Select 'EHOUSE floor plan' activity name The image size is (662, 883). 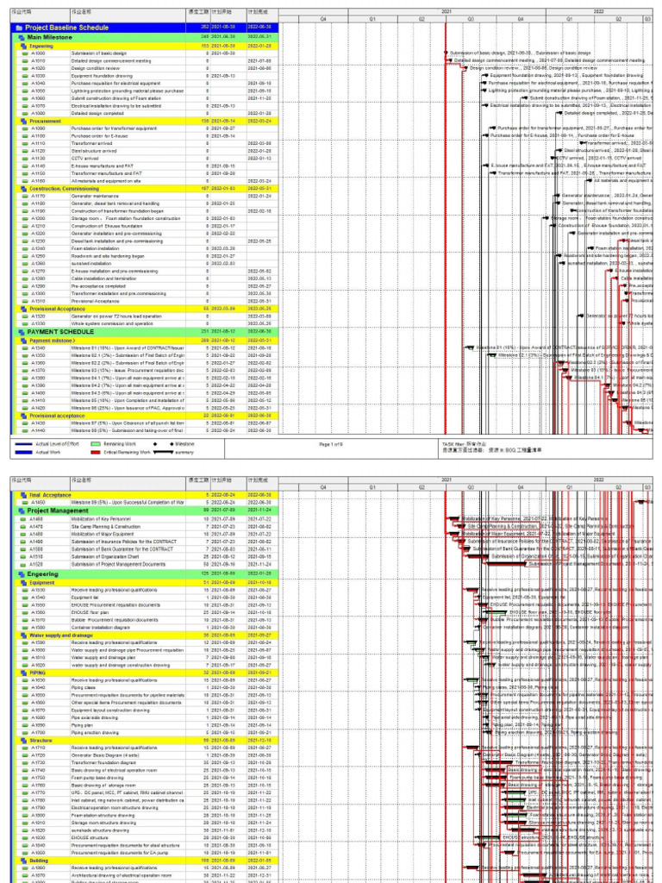tap(91, 613)
